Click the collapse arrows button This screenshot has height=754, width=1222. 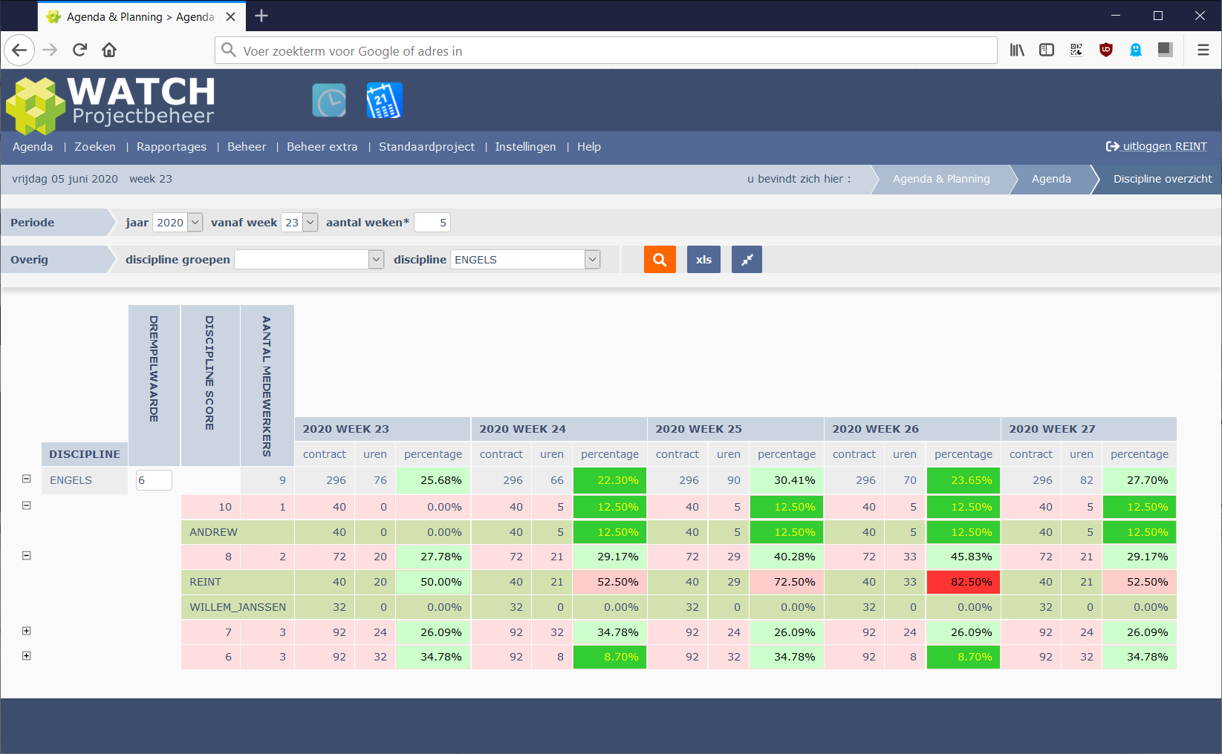coord(747,260)
